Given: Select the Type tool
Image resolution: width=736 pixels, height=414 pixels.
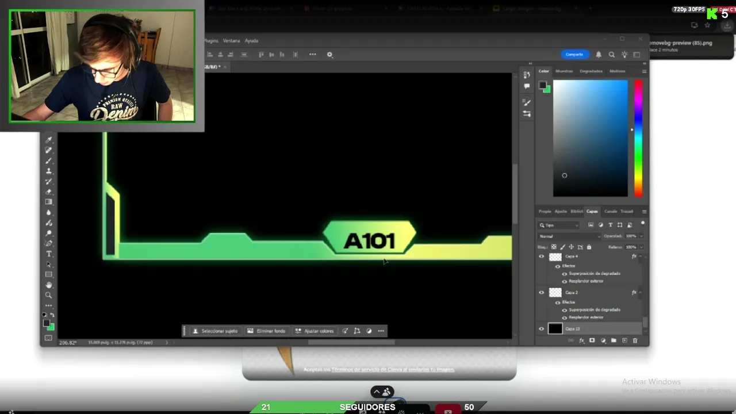Looking at the screenshot, I should (49, 254).
